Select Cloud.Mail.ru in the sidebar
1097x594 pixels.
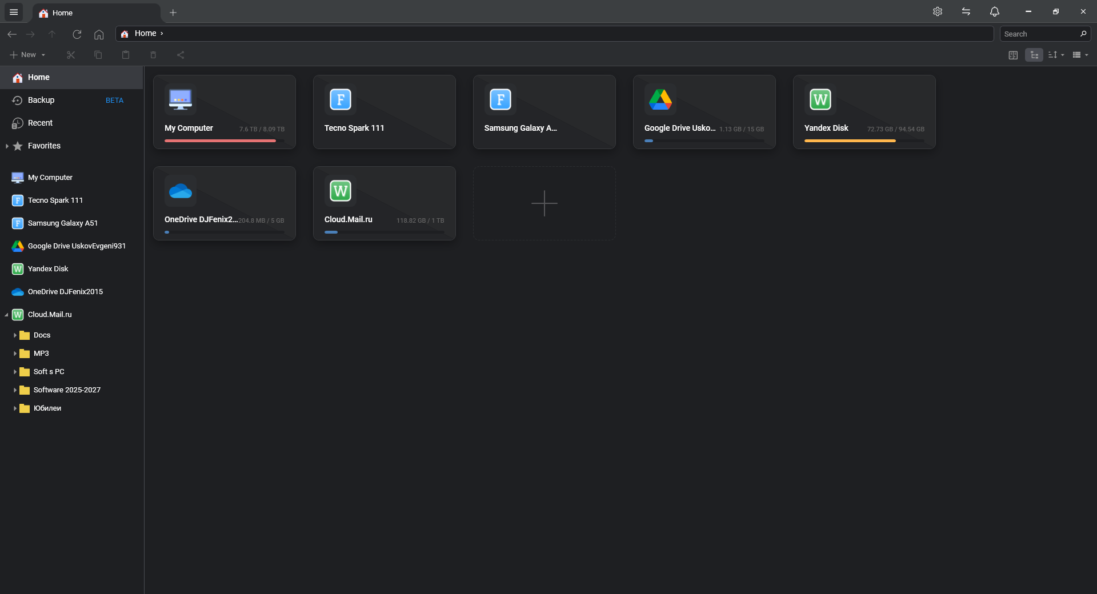71,315
